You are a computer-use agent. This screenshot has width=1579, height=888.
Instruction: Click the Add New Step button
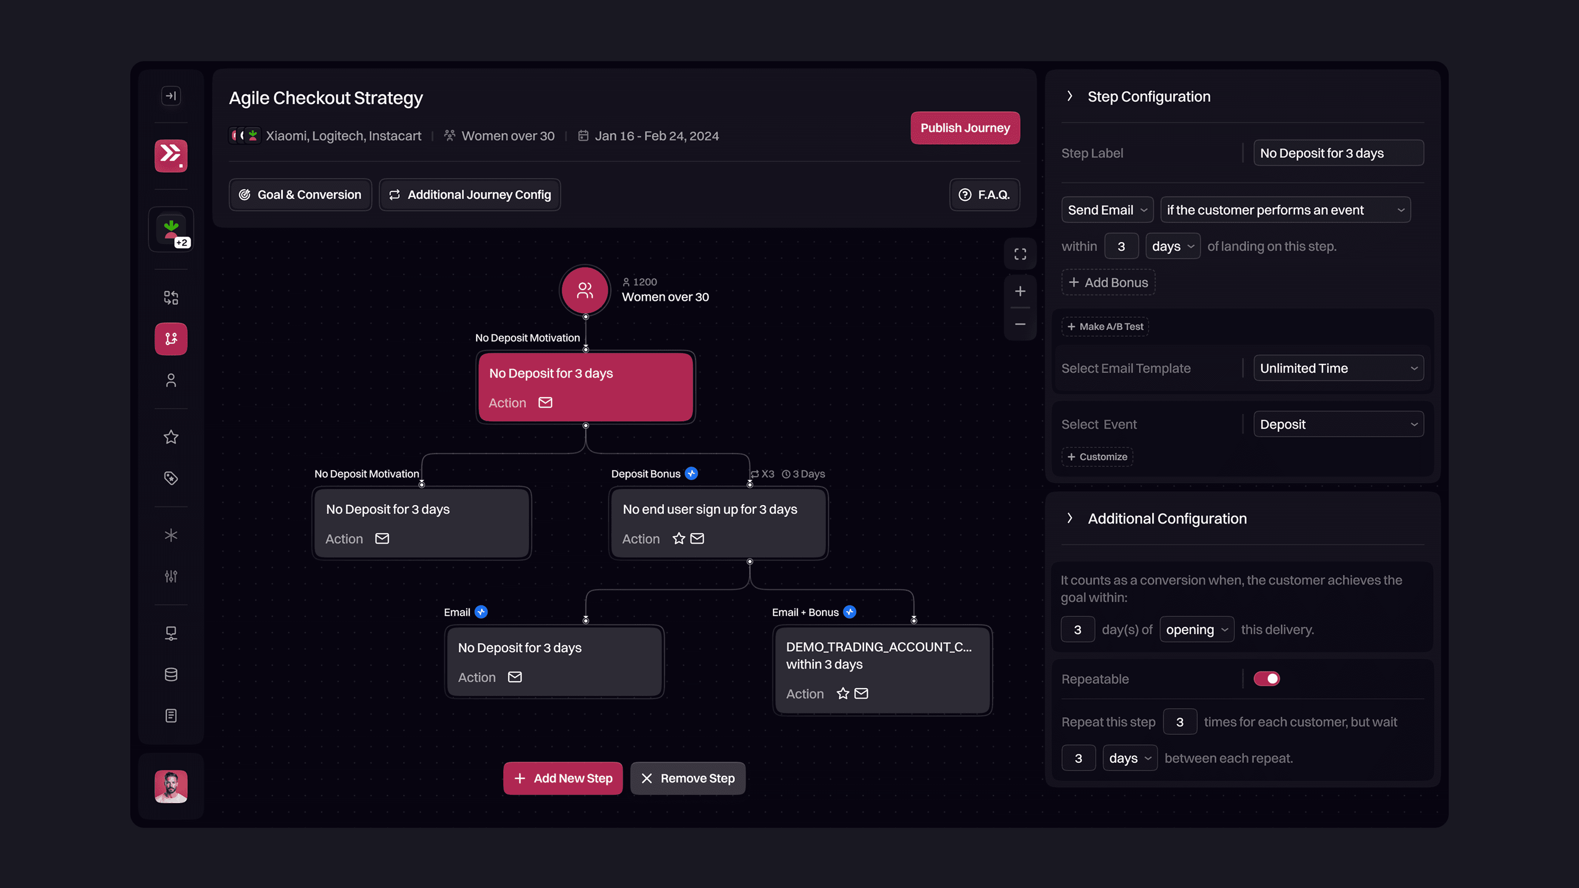coord(563,778)
